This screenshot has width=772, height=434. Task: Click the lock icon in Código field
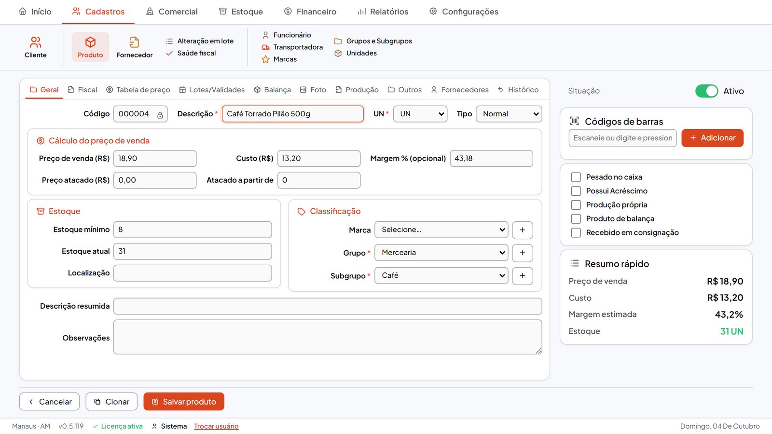[160, 115]
